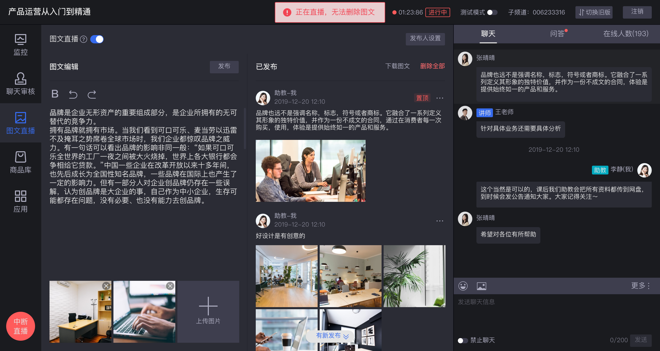
Task: Click 李静(我) avatar in chat
Action: point(645,170)
